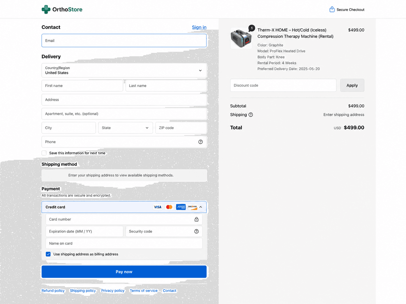The width and height of the screenshot is (406, 304).
Task: Open the Terms of service link
Action: [x=144, y=291]
